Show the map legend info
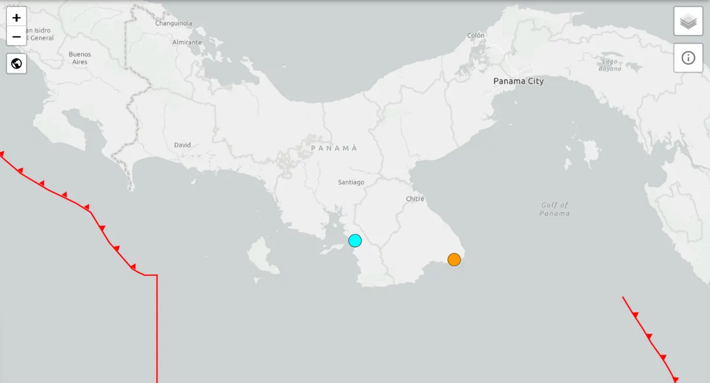The image size is (710, 383). pos(688,58)
